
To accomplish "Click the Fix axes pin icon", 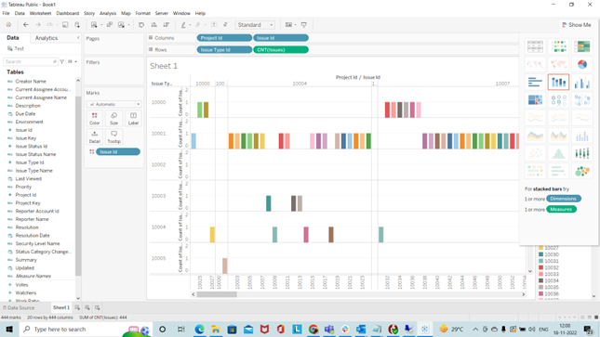I will [225, 25].
